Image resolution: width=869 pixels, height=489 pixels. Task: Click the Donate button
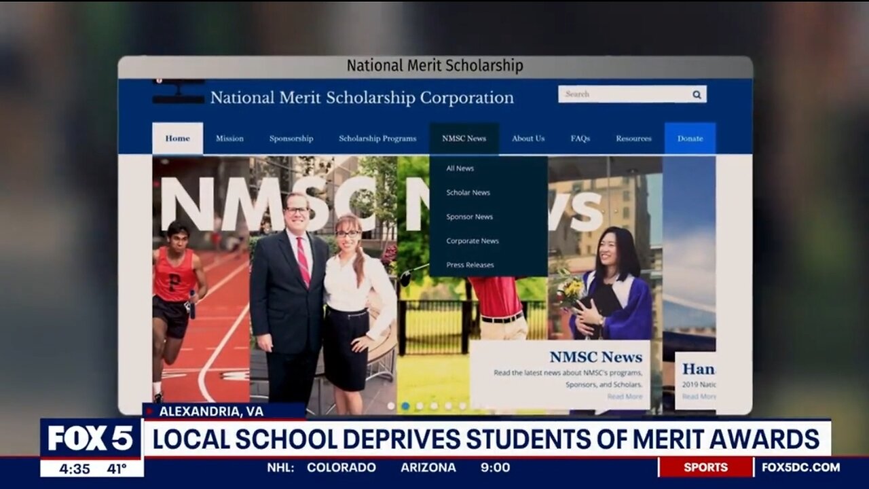click(690, 139)
